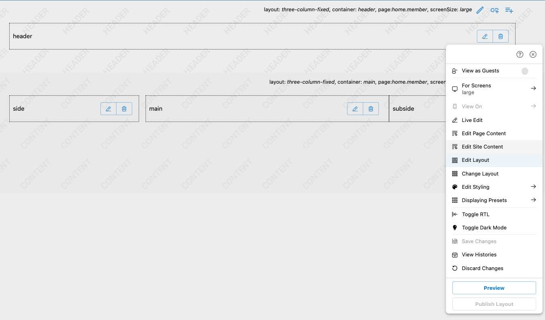Click Discard Changes in the panel
Image resolution: width=545 pixels, height=320 pixels.
[x=482, y=268]
